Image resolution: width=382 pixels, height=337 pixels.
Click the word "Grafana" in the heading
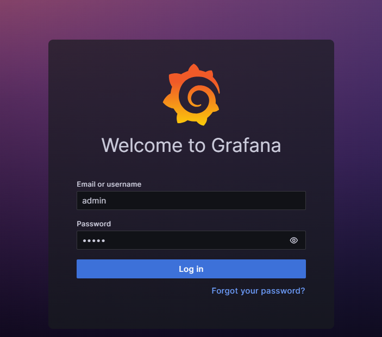pyautogui.click(x=246, y=145)
